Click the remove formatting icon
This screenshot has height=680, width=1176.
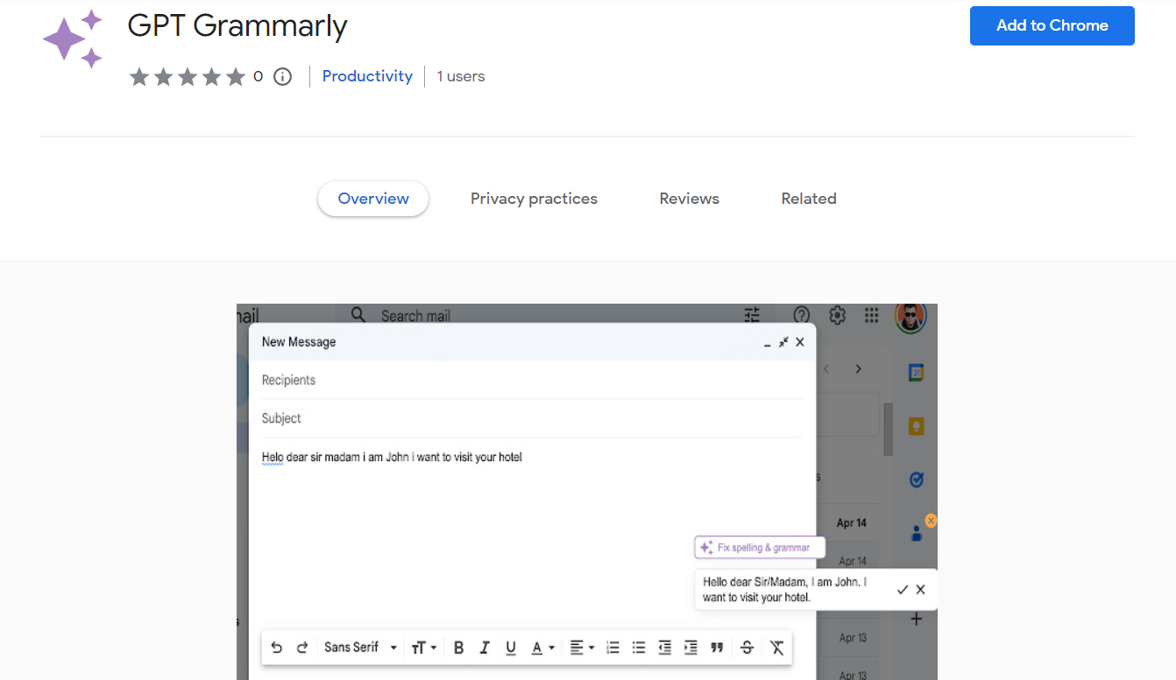(776, 648)
